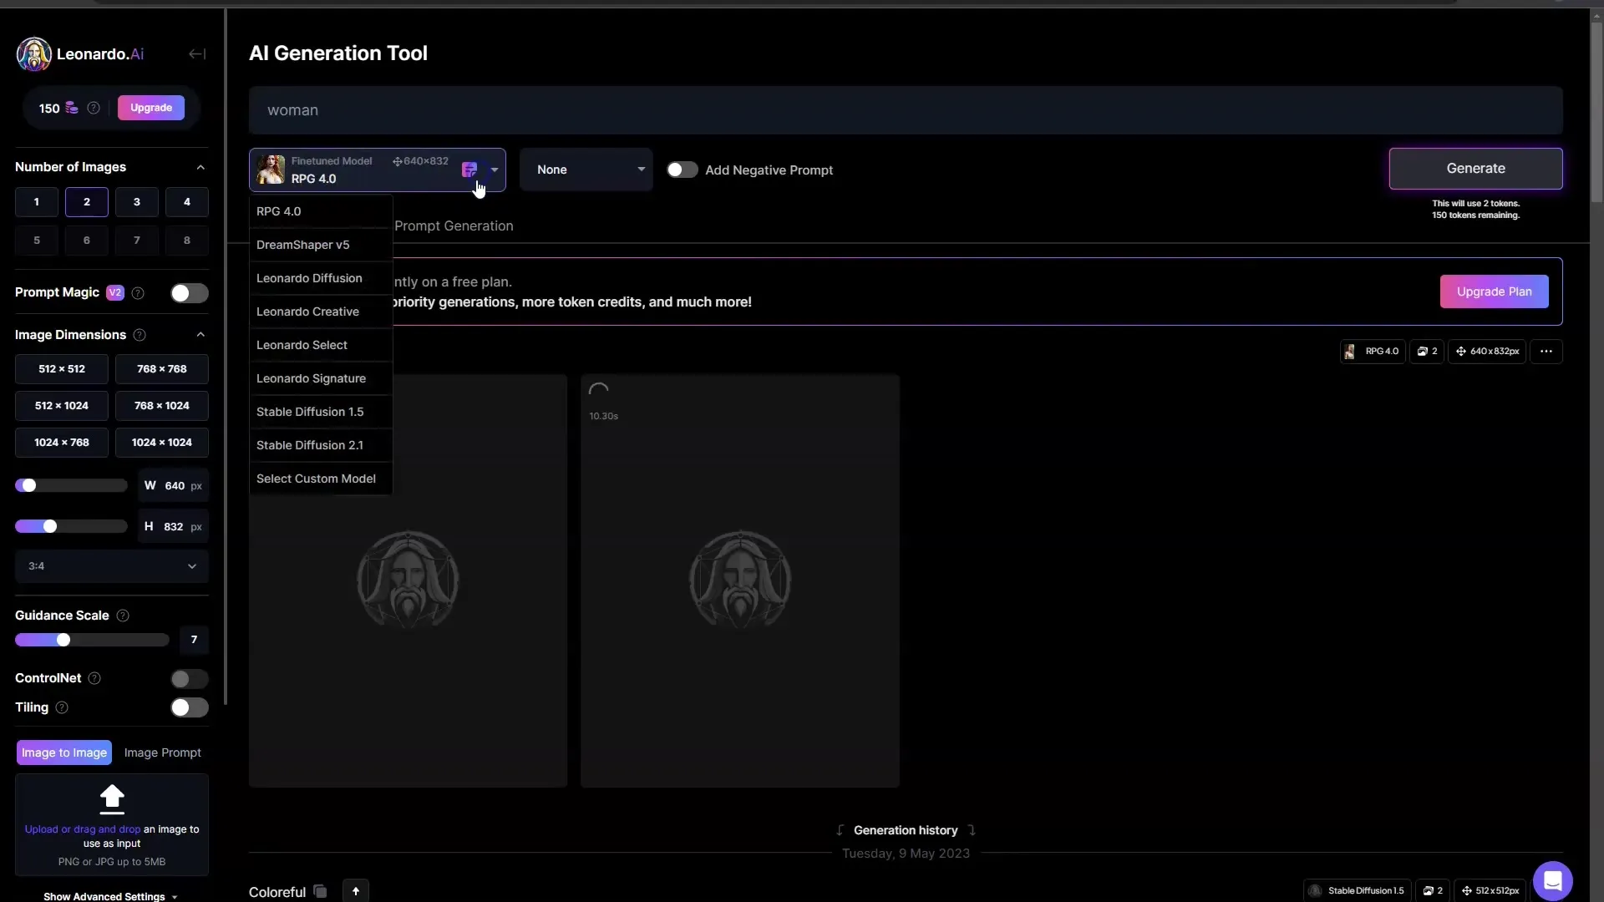Image resolution: width=1604 pixels, height=902 pixels.
Task: Click the Prompt Magic V2 icon
Action: click(x=114, y=291)
